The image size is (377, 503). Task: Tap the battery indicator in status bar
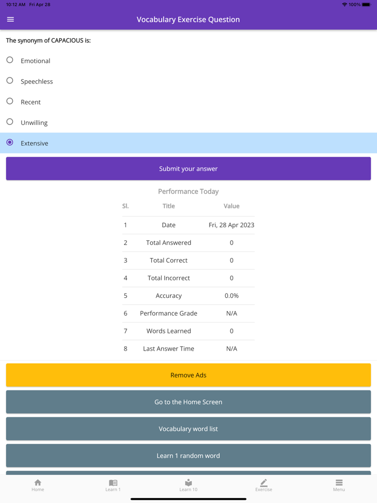click(x=366, y=4)
